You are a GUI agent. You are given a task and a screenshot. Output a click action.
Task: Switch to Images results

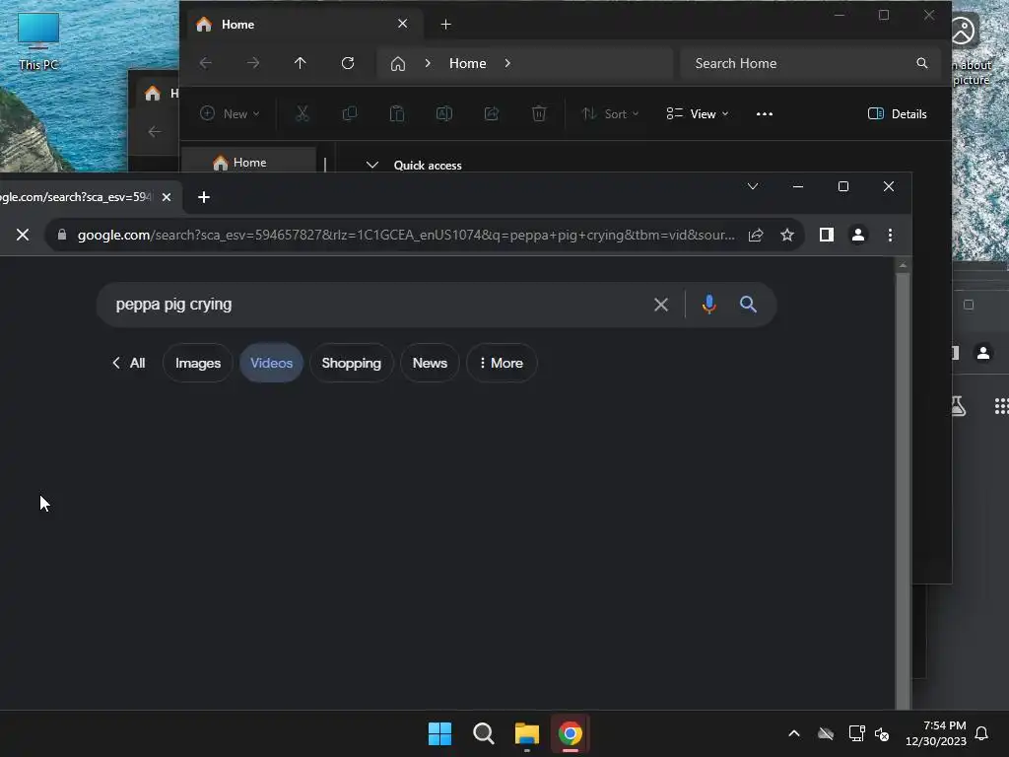[197, 363]
